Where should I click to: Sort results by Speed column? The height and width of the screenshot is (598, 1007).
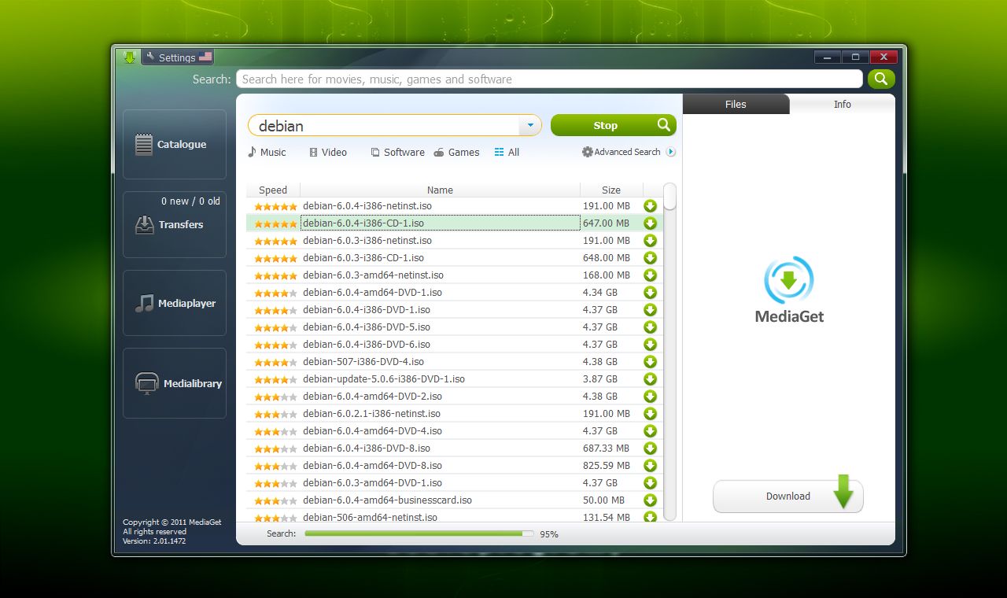coord(273,190)
